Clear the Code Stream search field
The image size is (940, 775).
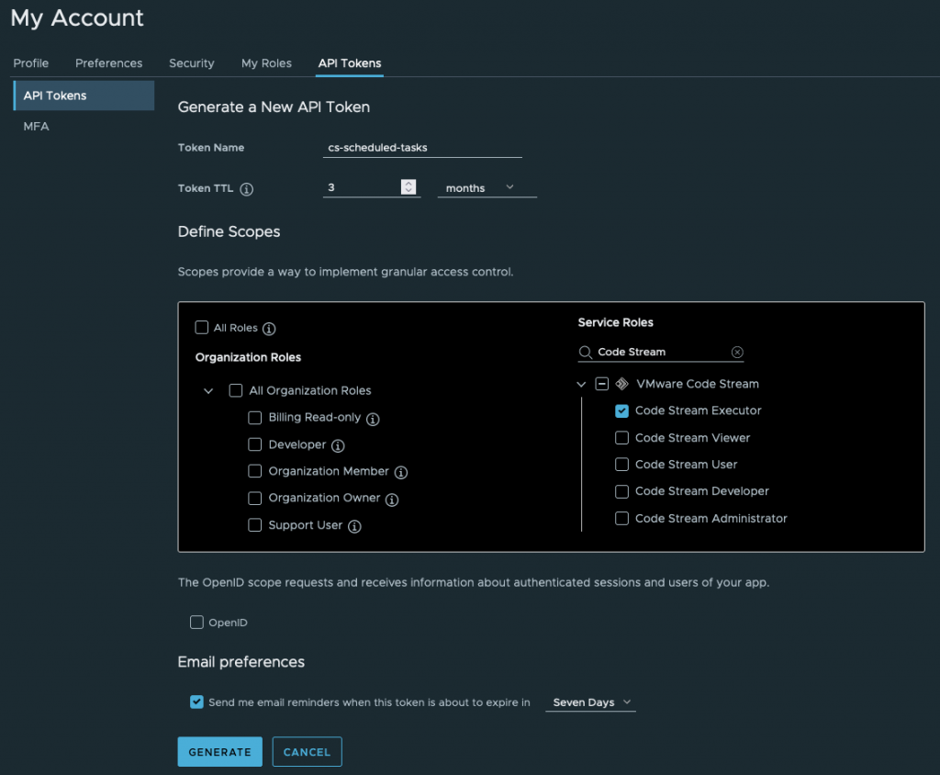tap(737, 352)
